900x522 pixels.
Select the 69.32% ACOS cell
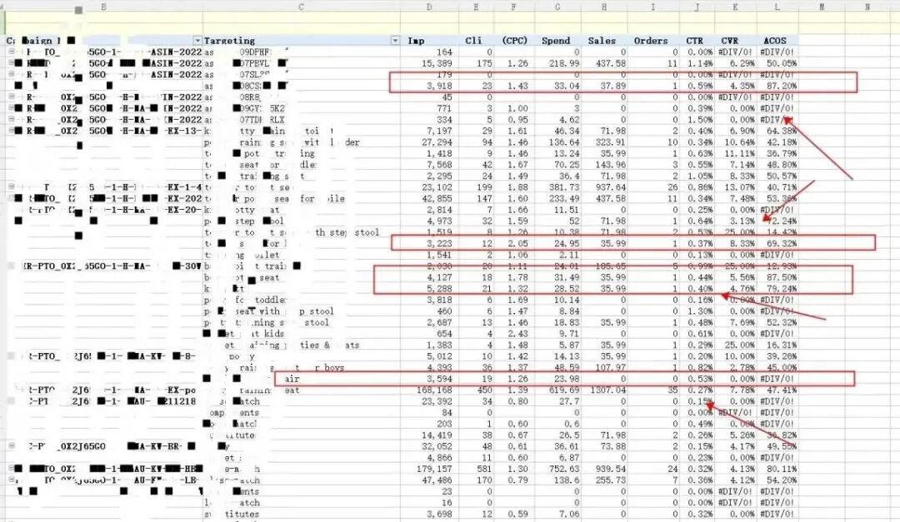[781, 243]
